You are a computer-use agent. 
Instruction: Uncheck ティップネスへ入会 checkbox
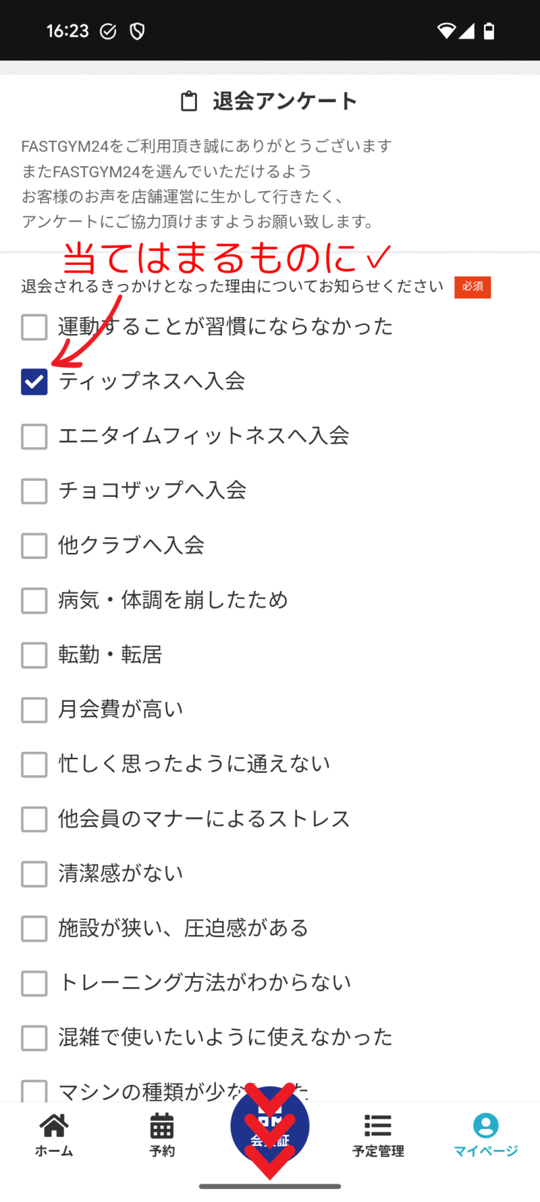click(x=34, y=381)
